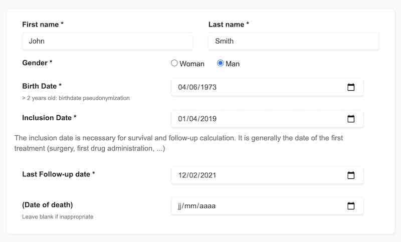
Task: Click the Gender label
Action: pos(37,63)
